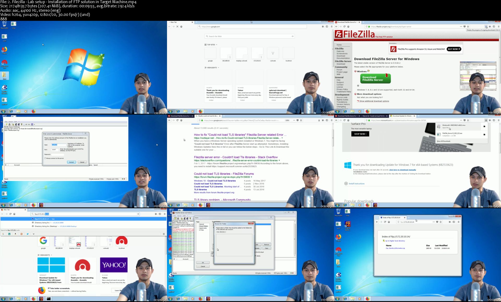Viewport: 501px width, 302px height.
Task: Click the padlock lock-server icon in the 00:03:56 toolbar
Action: pyautogui.click(x=10, y=124)
